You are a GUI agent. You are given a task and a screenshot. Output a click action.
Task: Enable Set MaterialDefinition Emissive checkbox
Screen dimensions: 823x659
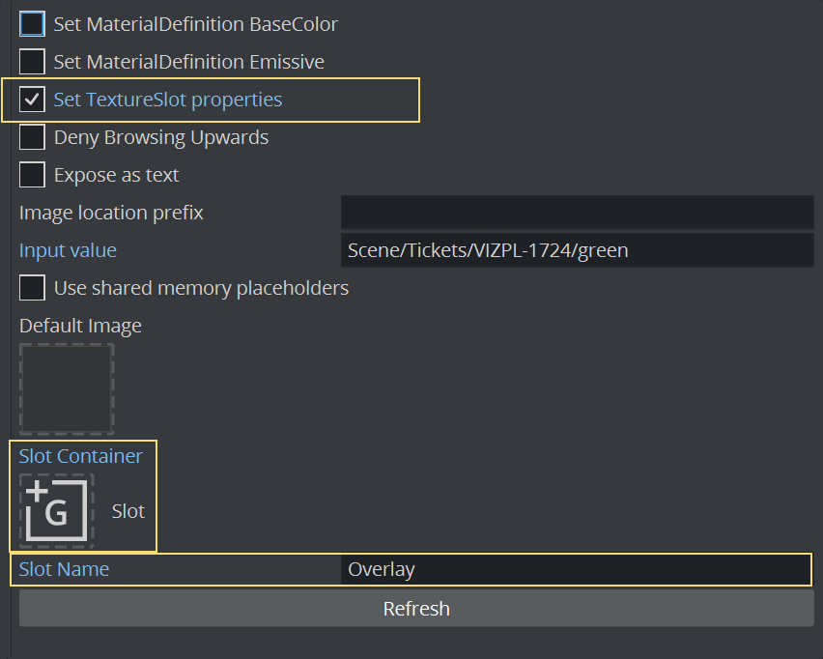coord(33,62)
